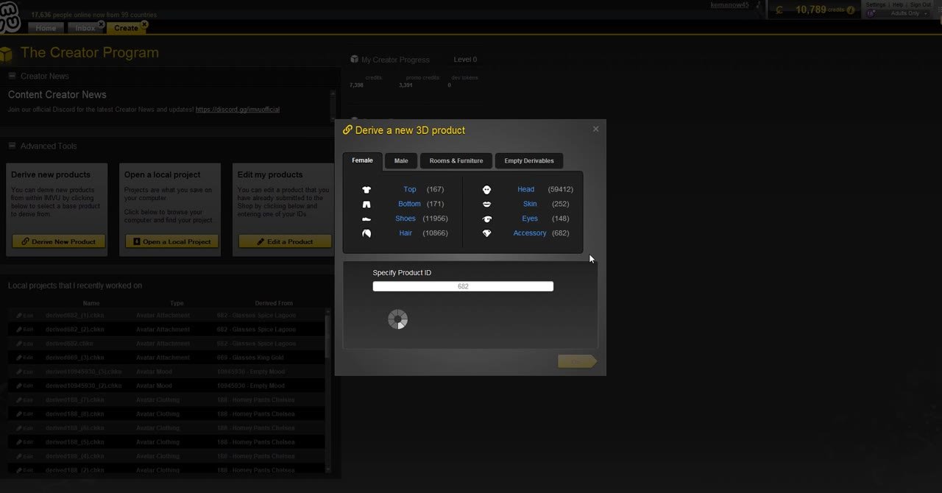
Task: Click Edit pencil for derived10945930_(2).chkn
Action: click(25, 386)
